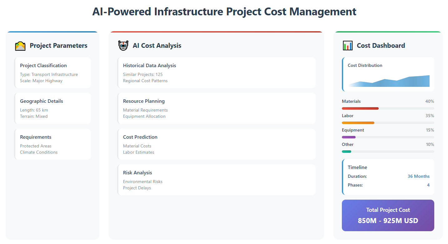Click 'Regional Cost Patterns' text
Viewport: 448px width, 244px height.
[145, 81]
